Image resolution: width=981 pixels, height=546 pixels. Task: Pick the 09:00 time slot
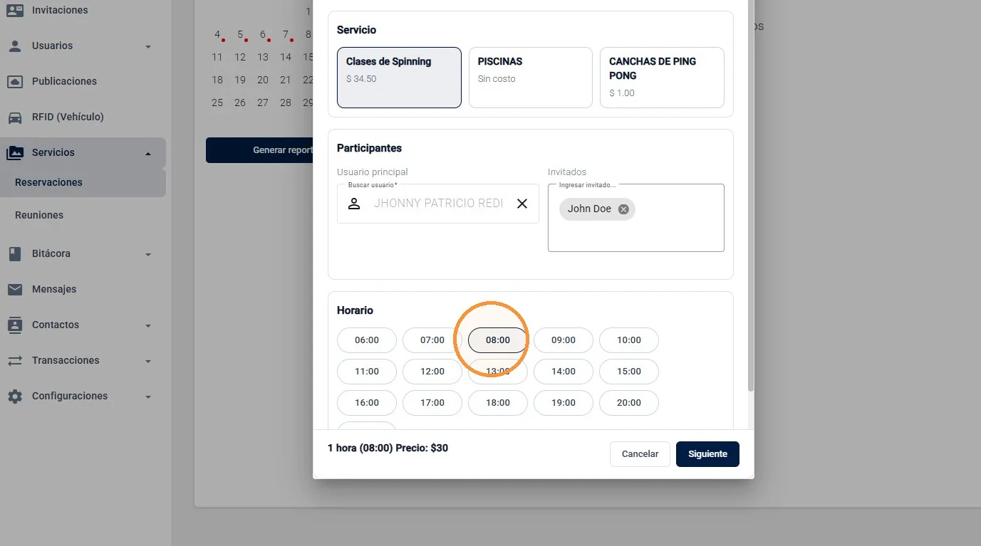[x=564, y=340]
